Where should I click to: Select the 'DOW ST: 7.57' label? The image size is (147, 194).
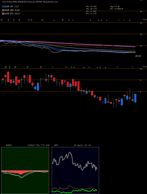click(11, 6)
